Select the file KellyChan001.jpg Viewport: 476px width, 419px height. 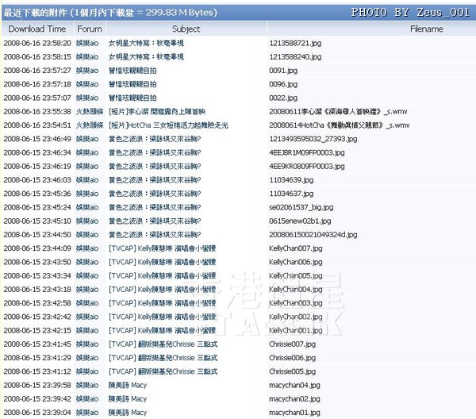295,330
